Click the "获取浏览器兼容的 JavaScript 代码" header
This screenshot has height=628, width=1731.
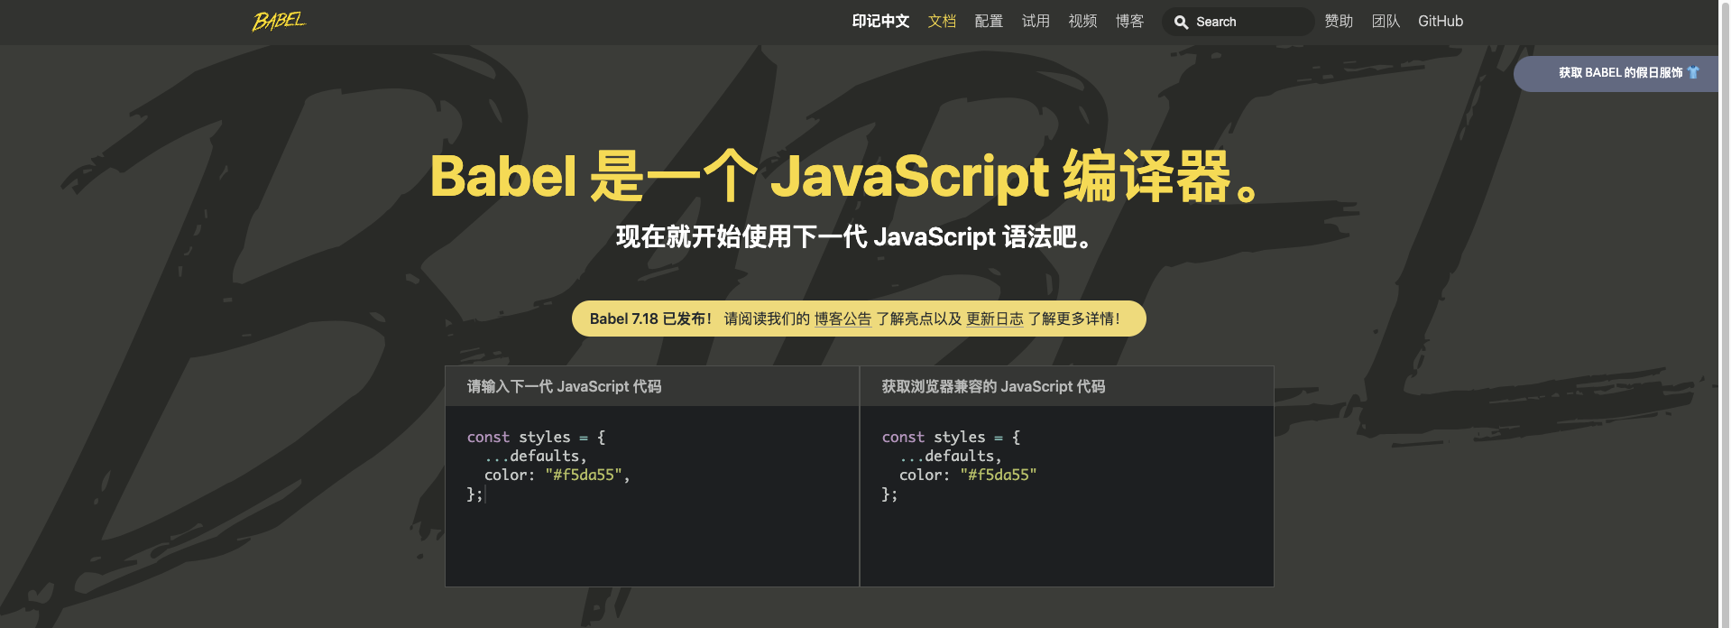[x=993, y=387]
